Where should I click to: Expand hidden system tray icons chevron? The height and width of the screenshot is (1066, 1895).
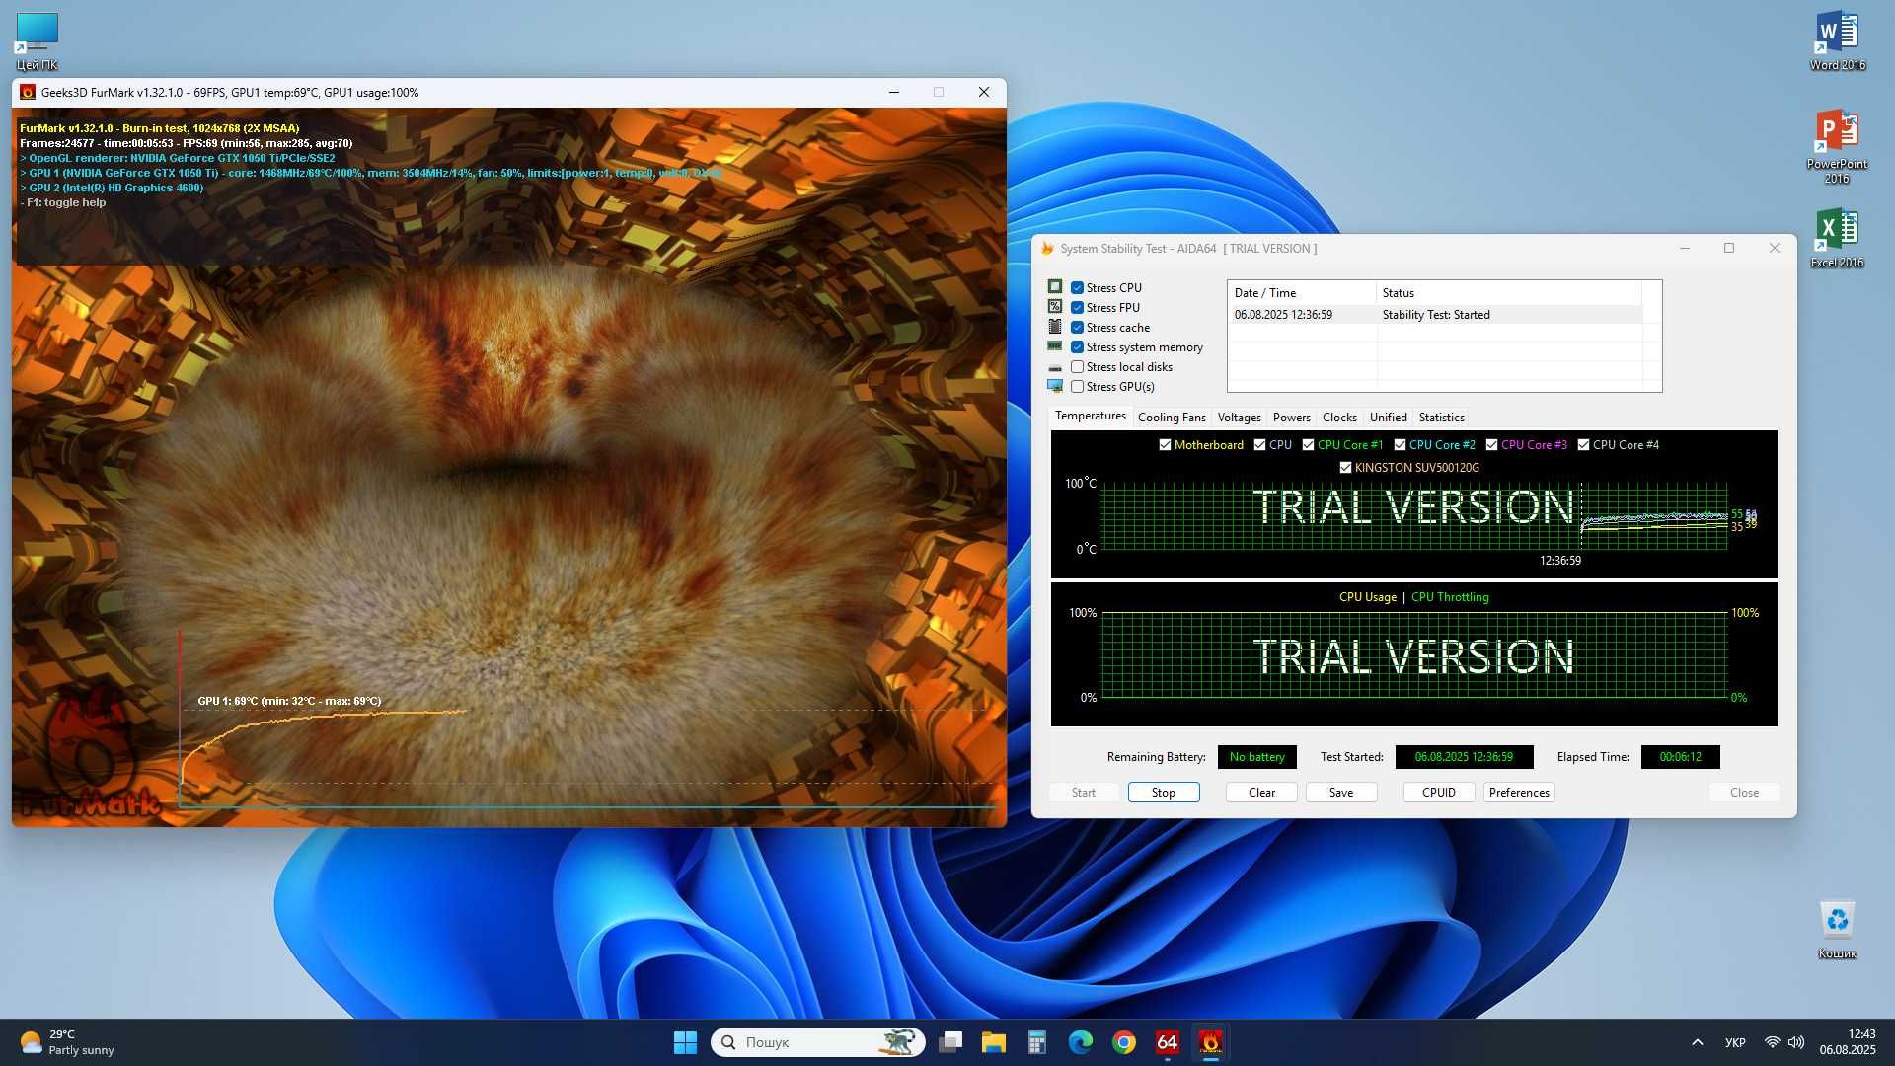pyautogui.click(x=1697, y=1042)
